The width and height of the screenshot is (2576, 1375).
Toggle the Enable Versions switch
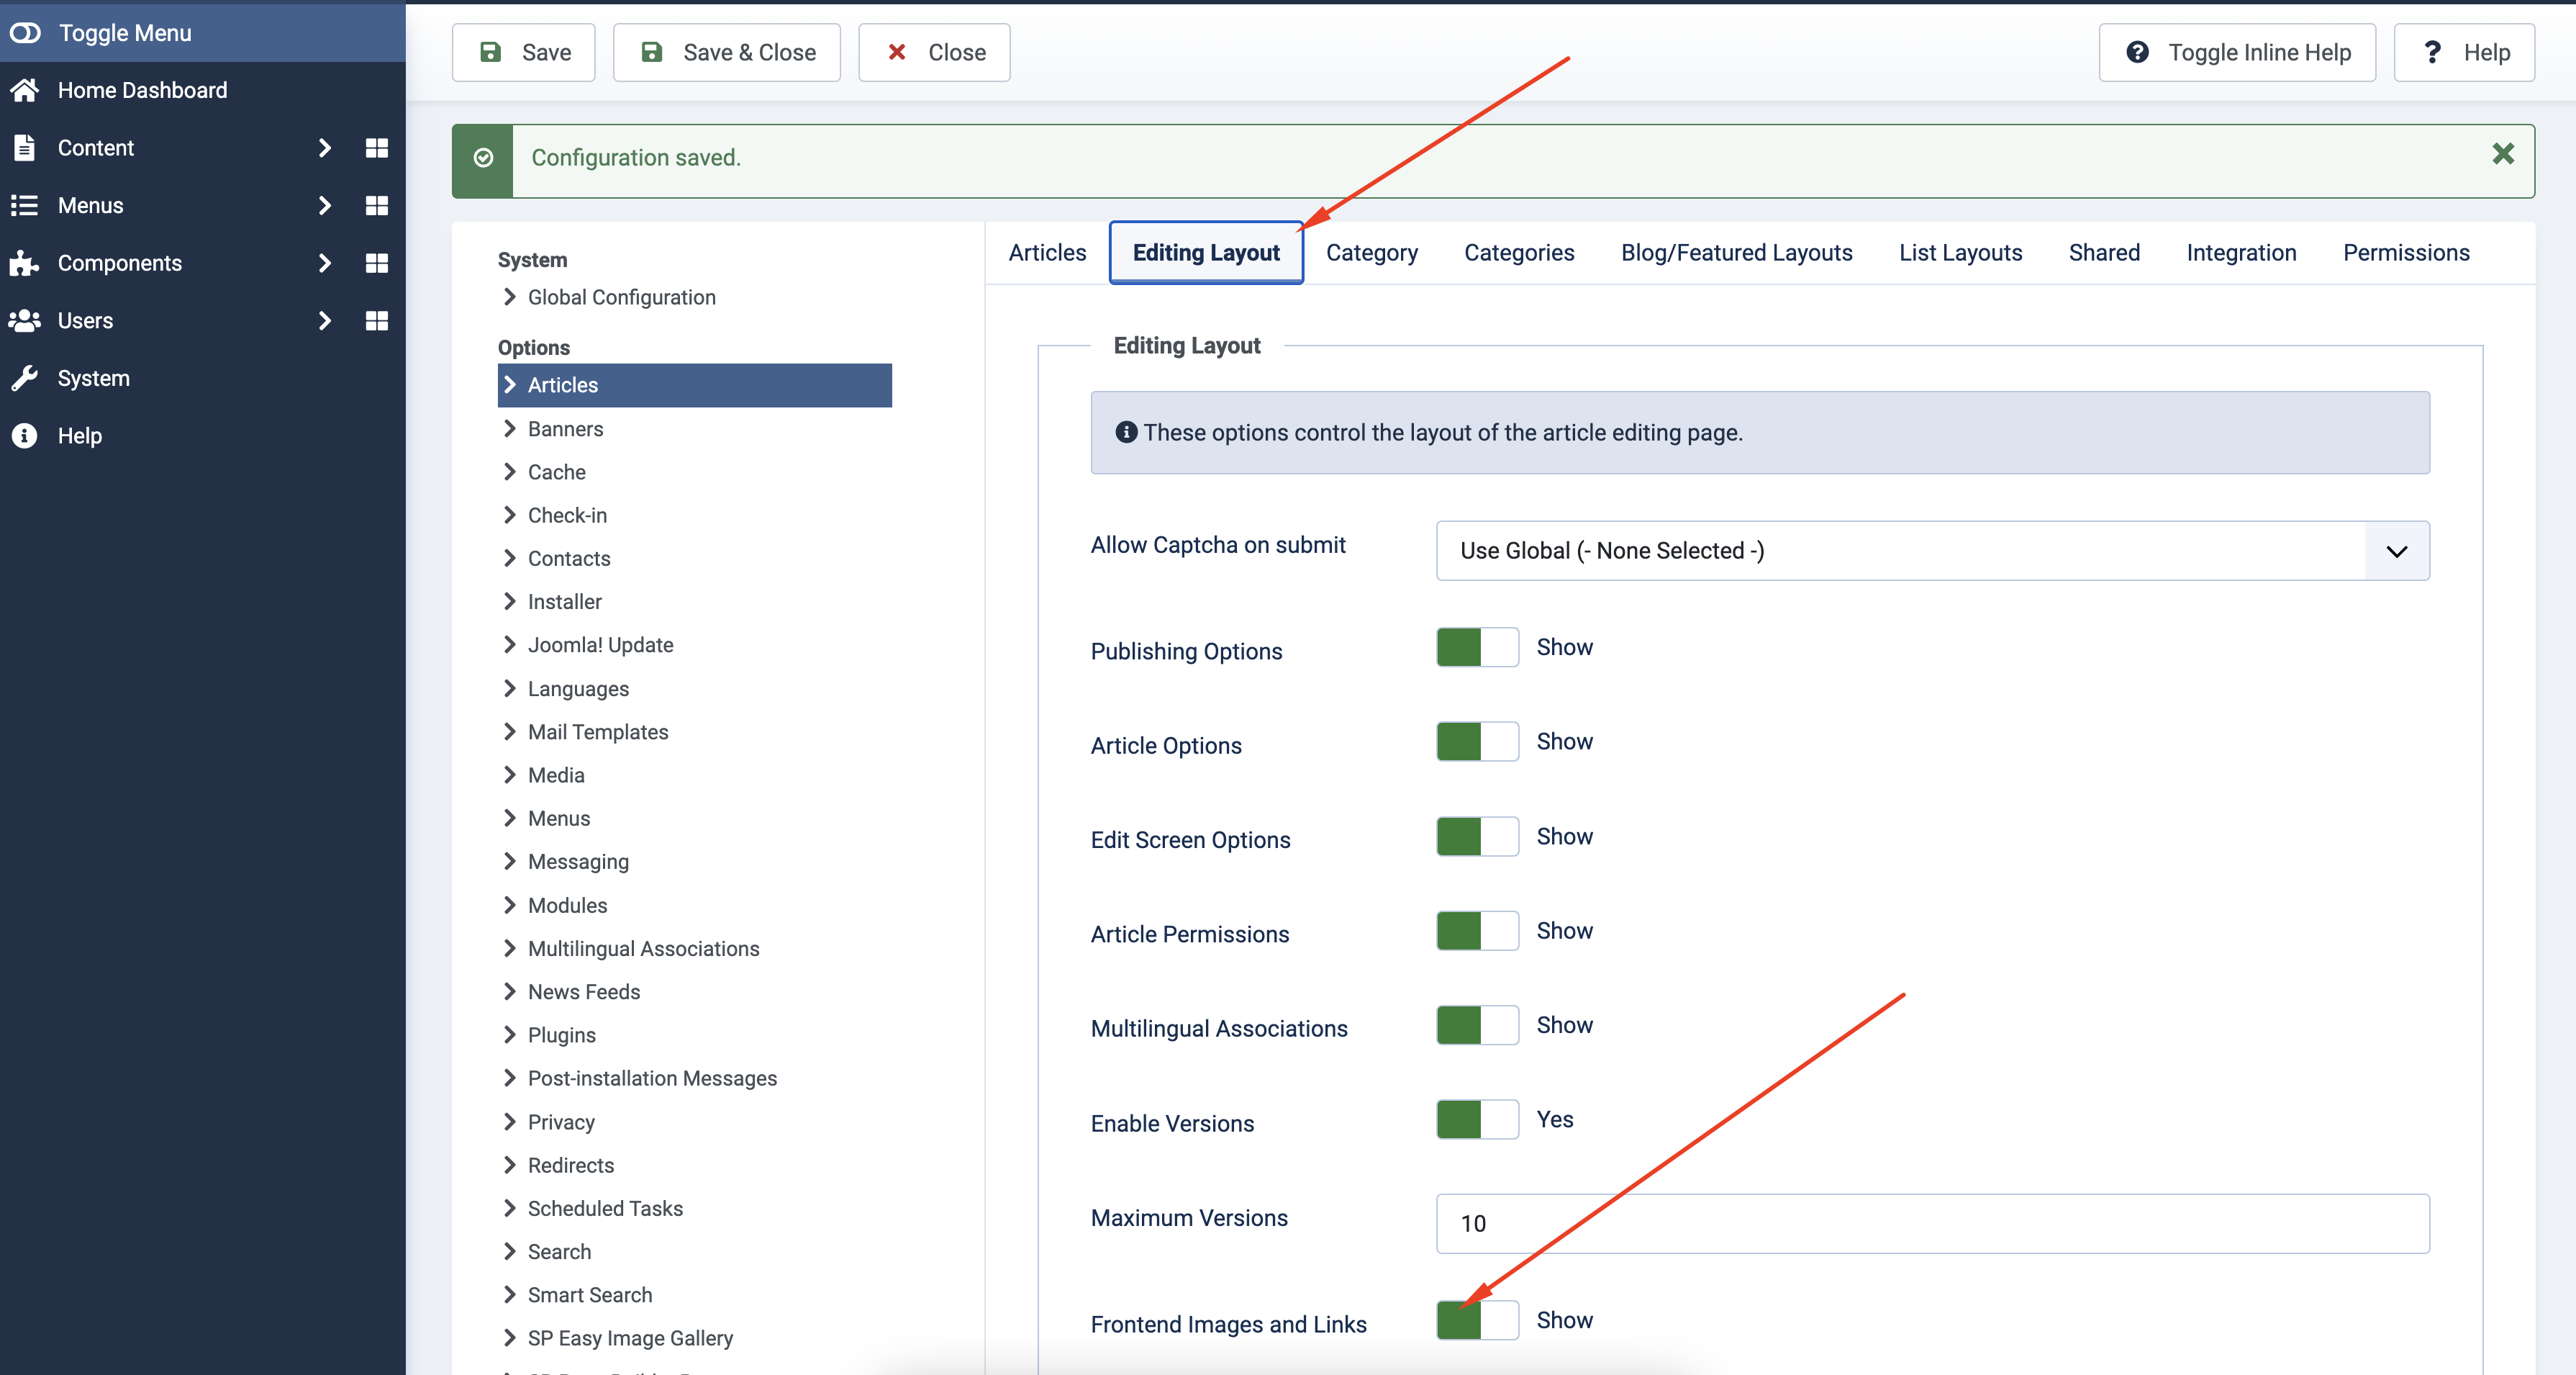tap(1477, 1120)
